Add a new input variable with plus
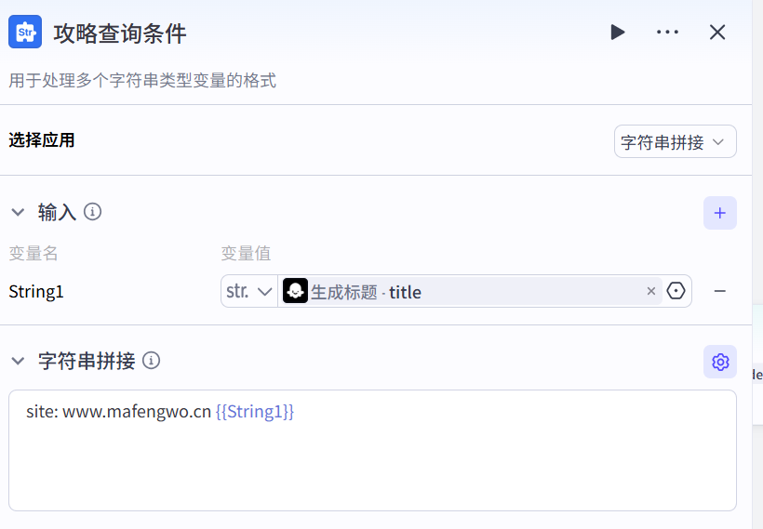 (x=719, y=213)
